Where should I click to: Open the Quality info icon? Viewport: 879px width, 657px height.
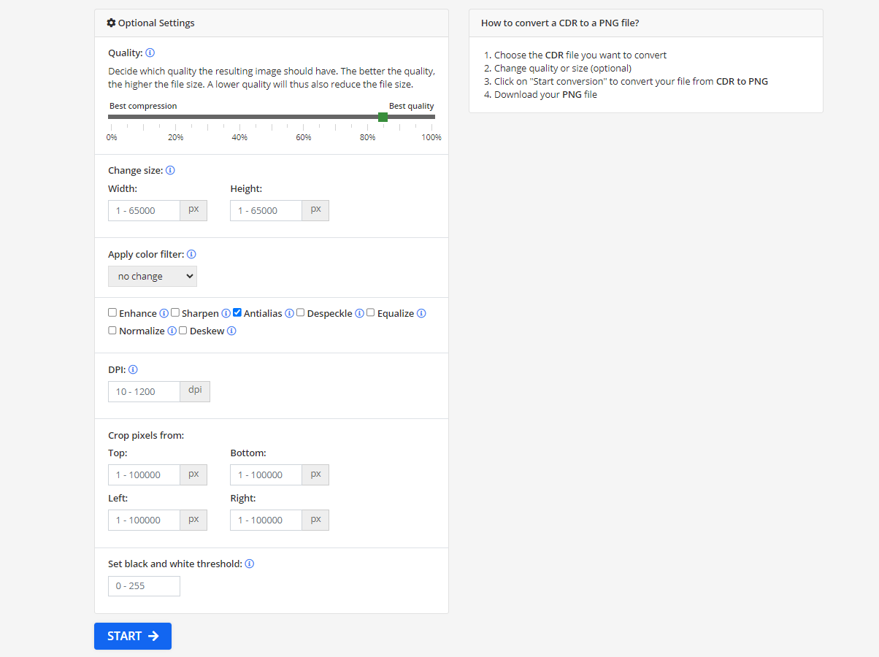(150, 53)
